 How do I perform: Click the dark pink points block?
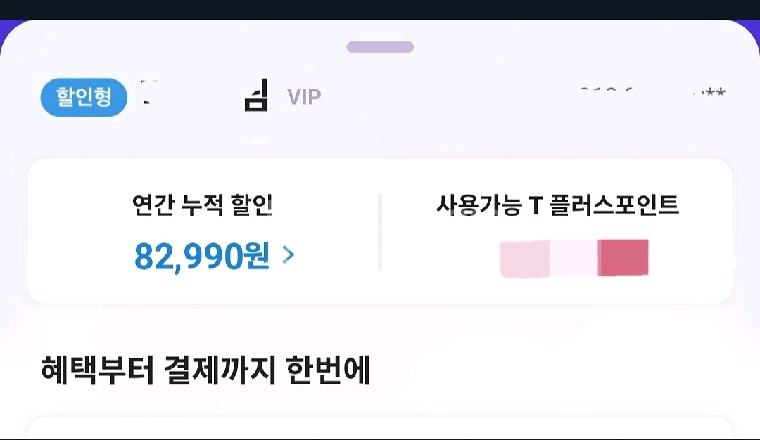coord(623,257)
